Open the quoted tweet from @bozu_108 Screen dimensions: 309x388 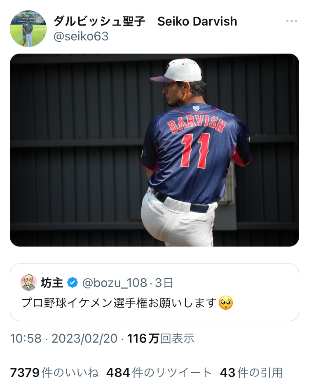154,292
